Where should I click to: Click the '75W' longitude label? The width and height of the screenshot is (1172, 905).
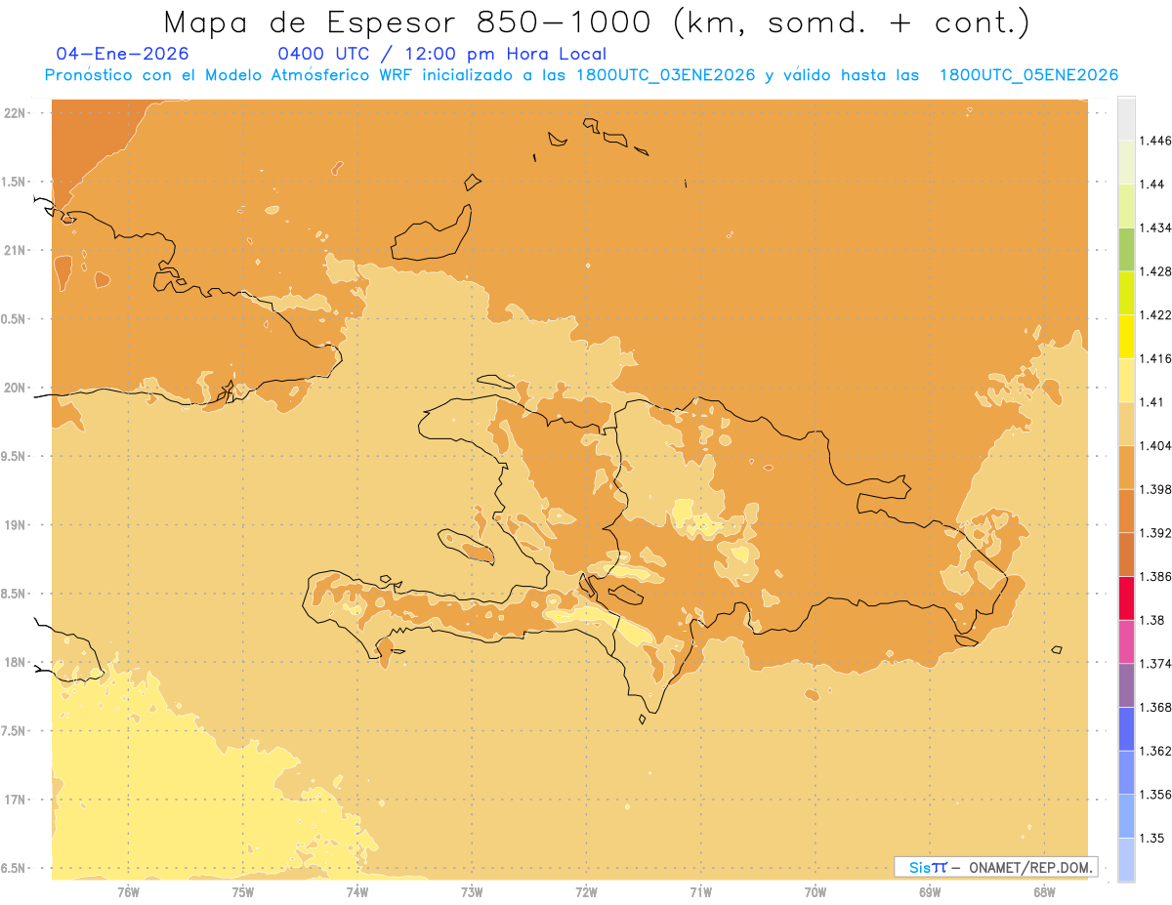pyautogui.click(x=242, y=891)
